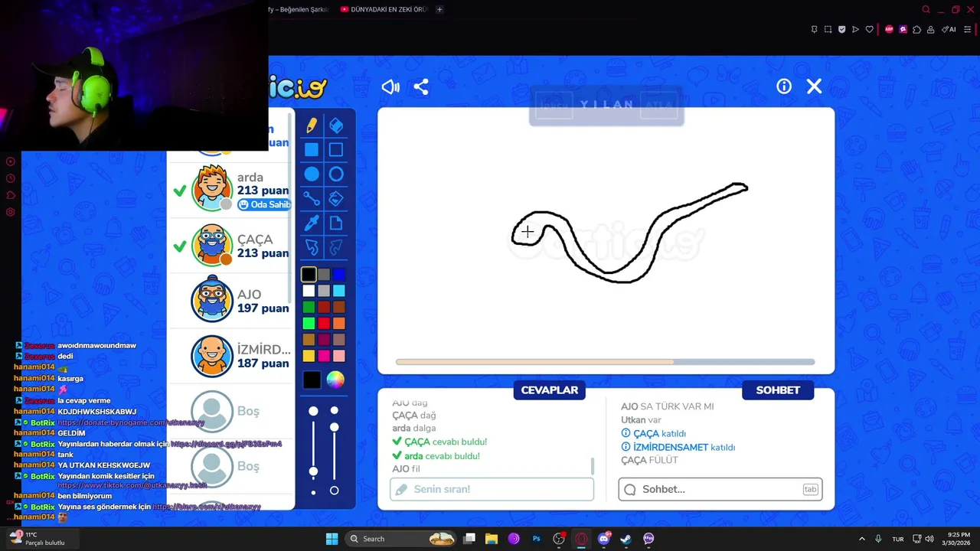Click the first empty 'Boş' slot
The width and height of the screenshot is (980, 551).
pyautogui.click(x=212, y=412)
